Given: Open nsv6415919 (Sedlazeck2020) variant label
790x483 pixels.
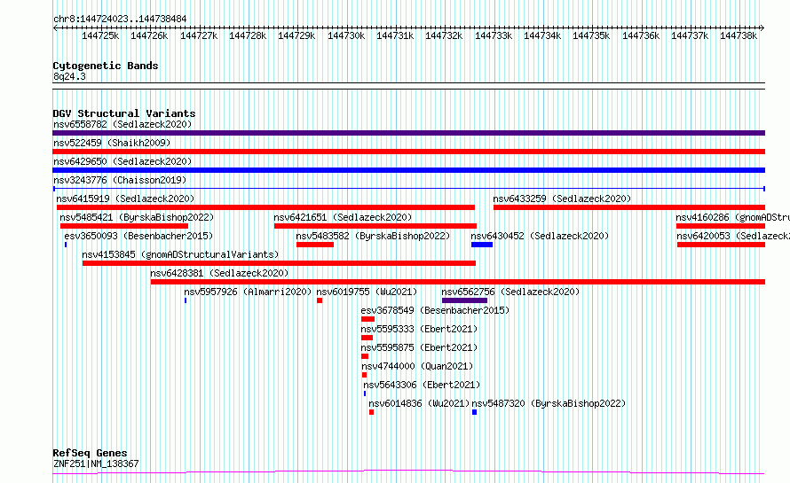Looking at the screenshot, I should [x=125, y=199].
